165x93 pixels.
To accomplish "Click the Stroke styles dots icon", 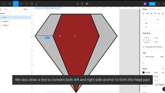I will pyautogui.click(x=163, y=69).
